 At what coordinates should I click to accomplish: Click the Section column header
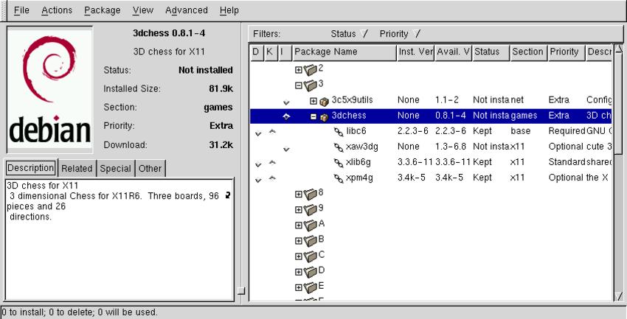click(x=527, y=52)
